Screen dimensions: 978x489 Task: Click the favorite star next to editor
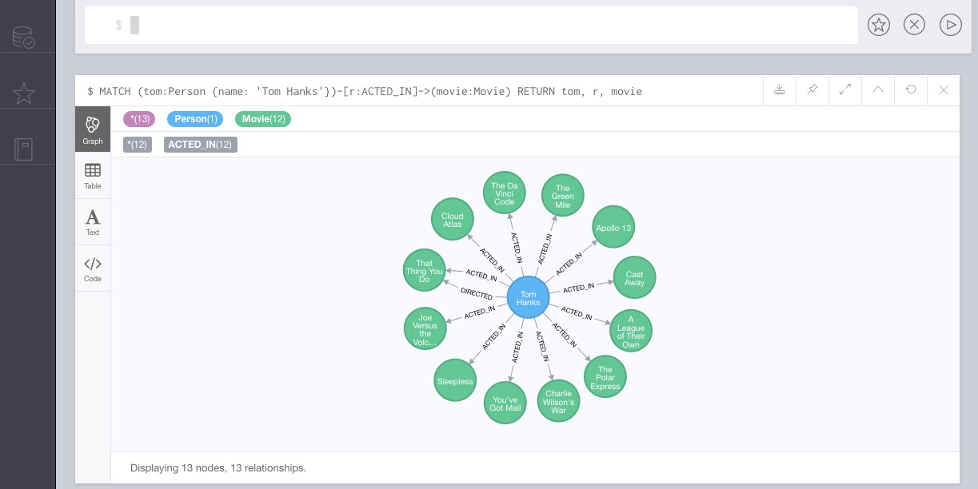879,25
